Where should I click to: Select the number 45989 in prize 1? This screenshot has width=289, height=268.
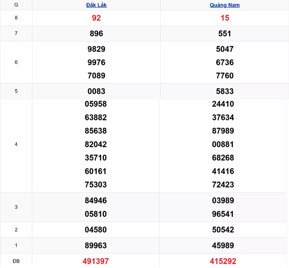[223, 245]
